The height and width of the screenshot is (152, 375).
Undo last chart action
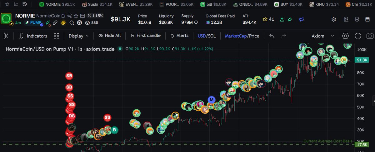pyautogui.click(x=272, y=36)
